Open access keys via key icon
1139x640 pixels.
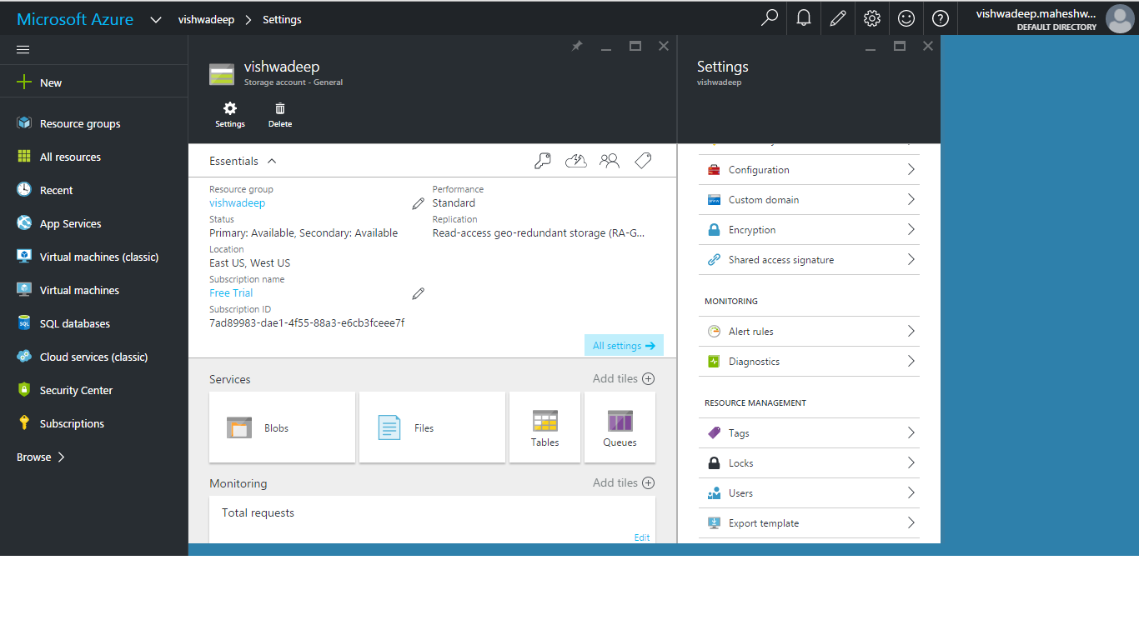543,161
